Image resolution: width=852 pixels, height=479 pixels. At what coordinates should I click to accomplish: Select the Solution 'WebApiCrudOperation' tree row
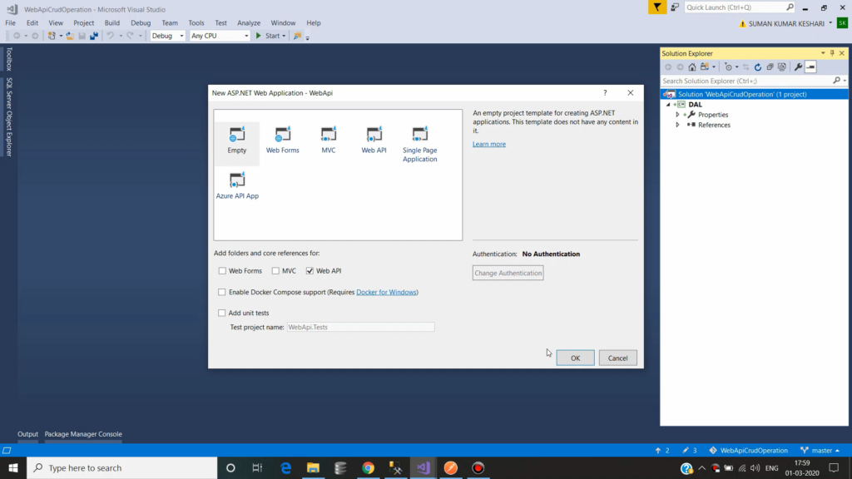tap(754, 94)
